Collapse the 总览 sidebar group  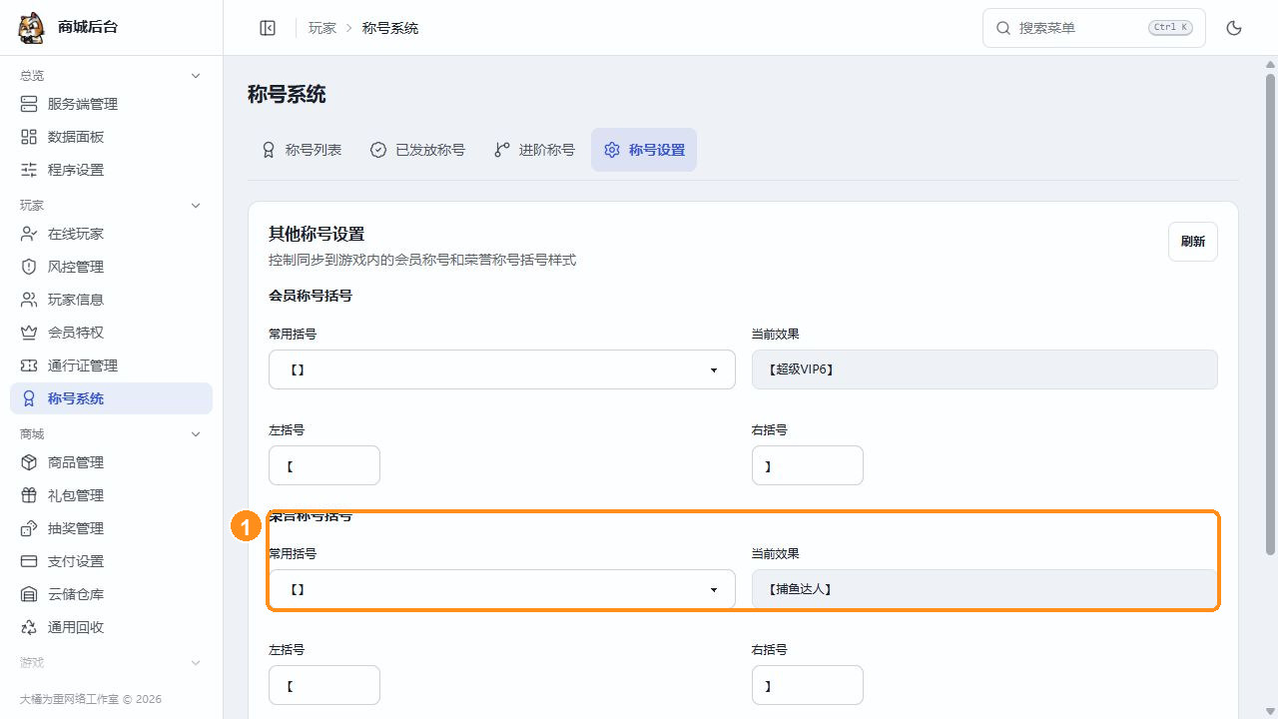[111, 75]
